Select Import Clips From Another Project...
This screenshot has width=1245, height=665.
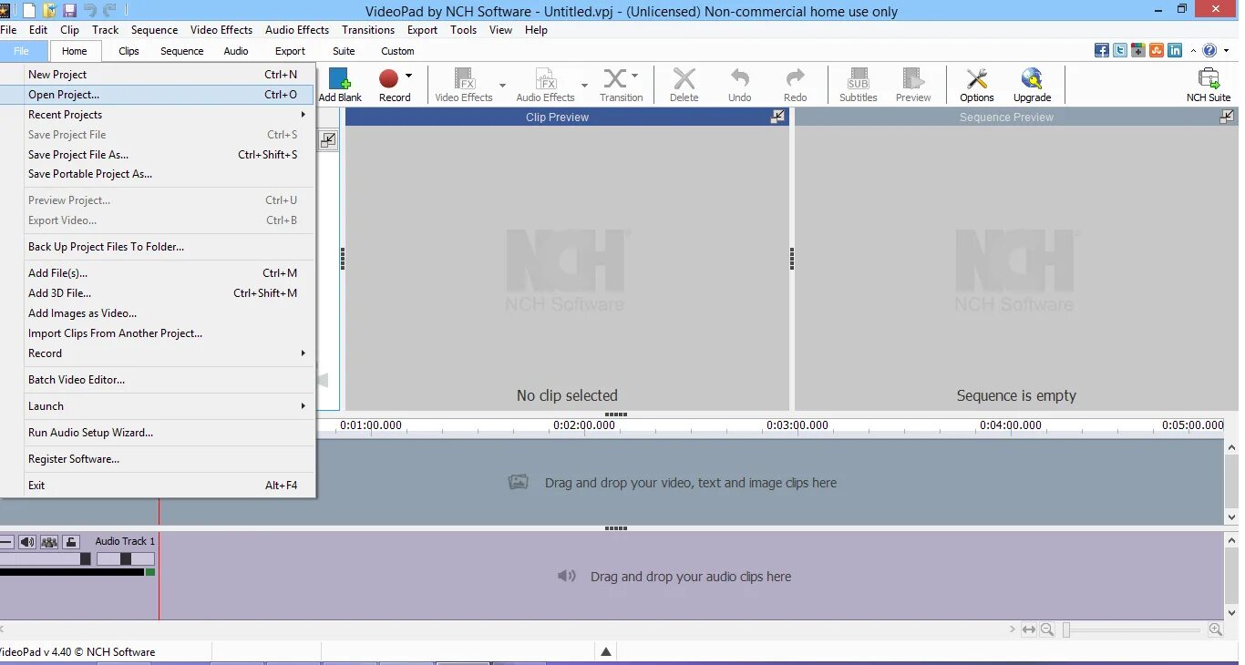pos(158,333)
